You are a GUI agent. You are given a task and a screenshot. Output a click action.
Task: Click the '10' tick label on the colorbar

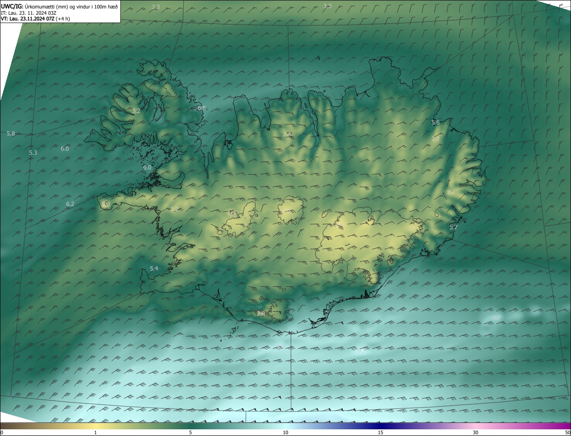285,432
